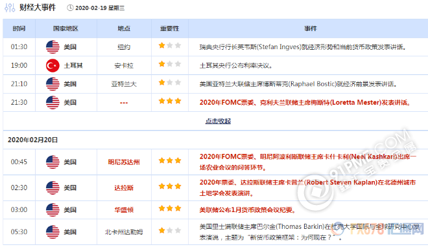Click the Turkey flag in the 19:00 row
This screenshot has width=428, height=247.
pyautogui.click(x=53, y=65)
